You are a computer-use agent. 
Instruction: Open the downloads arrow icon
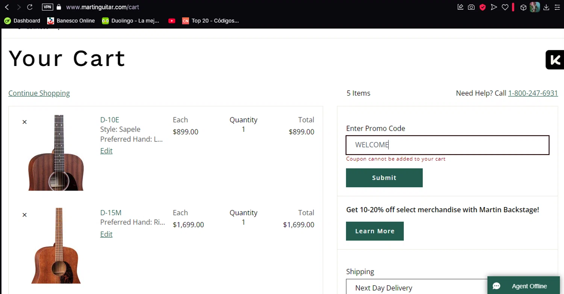(546, 7)
